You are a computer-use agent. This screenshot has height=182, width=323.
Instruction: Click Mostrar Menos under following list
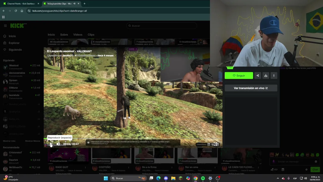[x=33, y=141]
